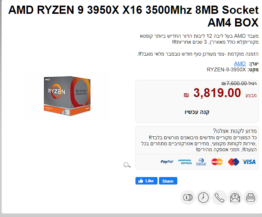The width and height of the screenshot is (262, 217).
Task: Click the clock icon
Action: (203, 197)
